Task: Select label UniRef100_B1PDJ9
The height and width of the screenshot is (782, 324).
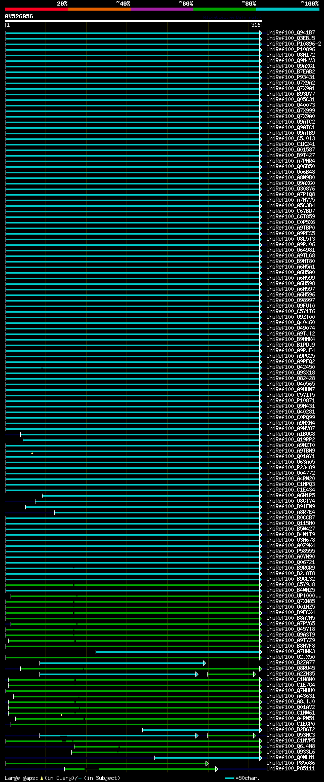Action: (x=291, y=345)
